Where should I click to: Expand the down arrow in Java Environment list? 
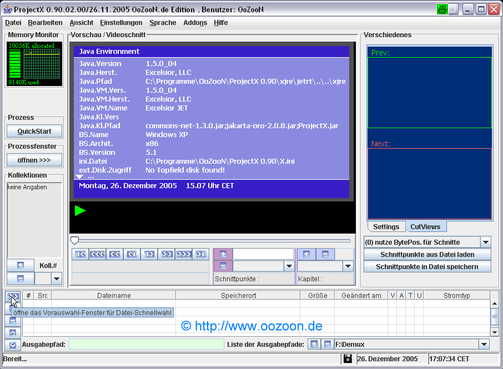pos(79,176)
